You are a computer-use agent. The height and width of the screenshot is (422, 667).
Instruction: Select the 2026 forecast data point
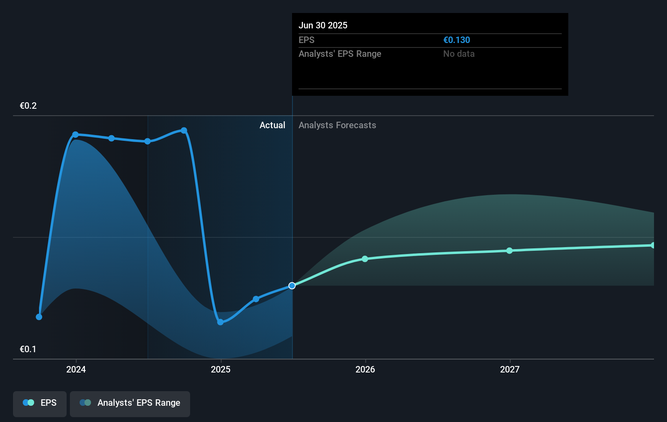[x=365, y=259]
